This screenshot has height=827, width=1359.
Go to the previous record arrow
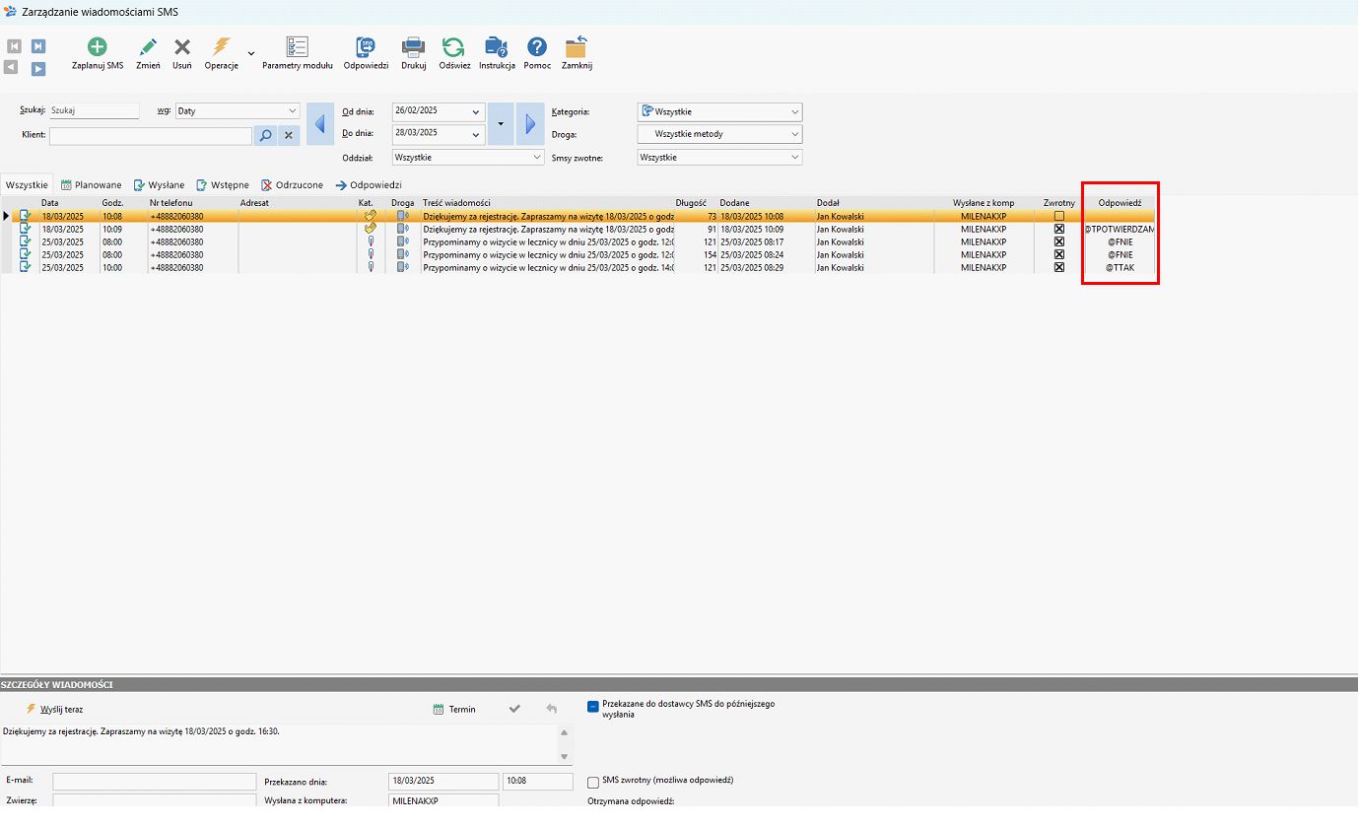click(11, 67)
